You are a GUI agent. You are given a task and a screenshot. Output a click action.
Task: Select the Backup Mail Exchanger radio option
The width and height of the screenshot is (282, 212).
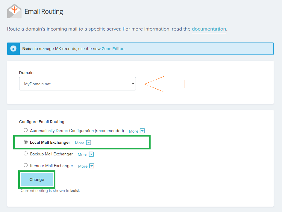(26, 154)
